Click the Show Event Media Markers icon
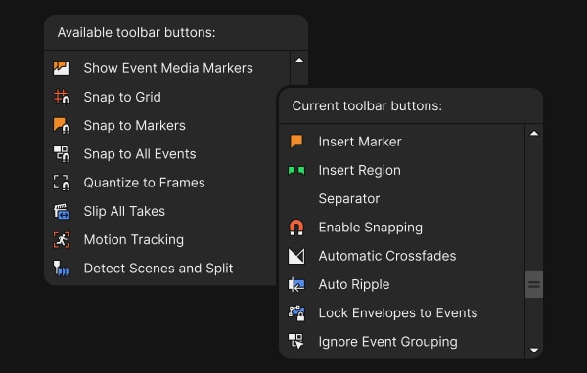The height and width of the screenshot is (373, 587). point(62,68)
